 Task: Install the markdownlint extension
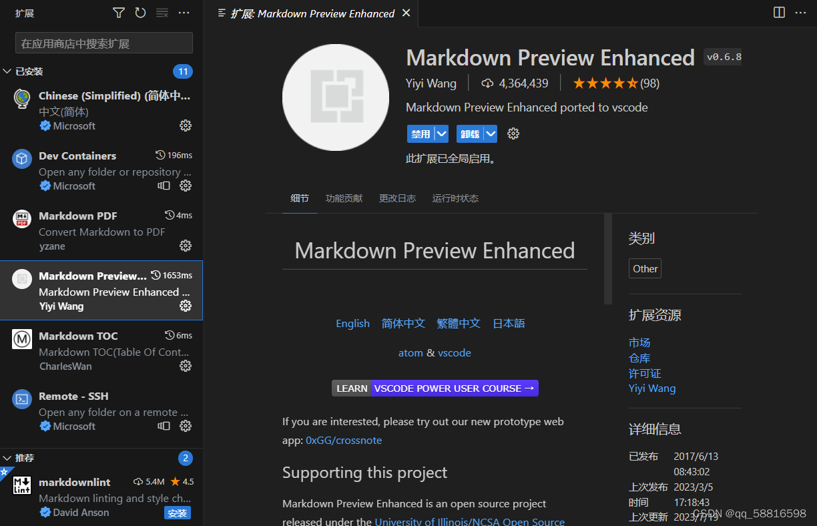178,513
